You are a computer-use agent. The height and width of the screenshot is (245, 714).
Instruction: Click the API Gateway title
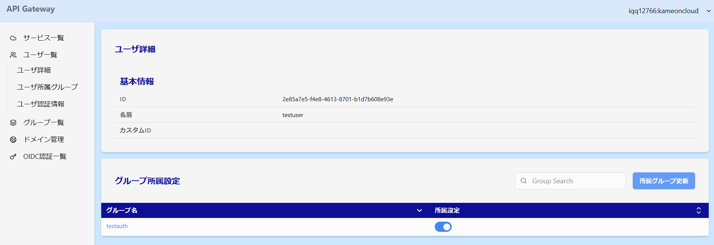point(31,9)
